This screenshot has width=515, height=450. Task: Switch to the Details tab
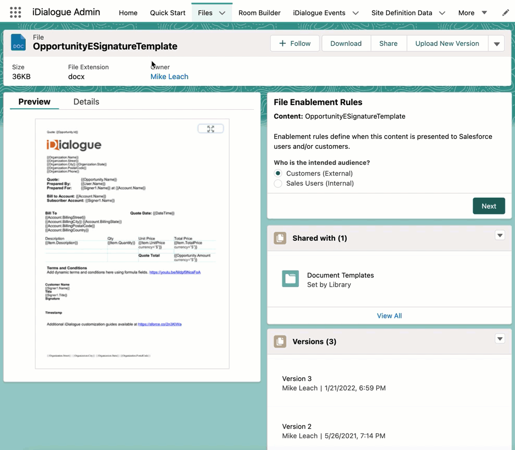[86, 101]
